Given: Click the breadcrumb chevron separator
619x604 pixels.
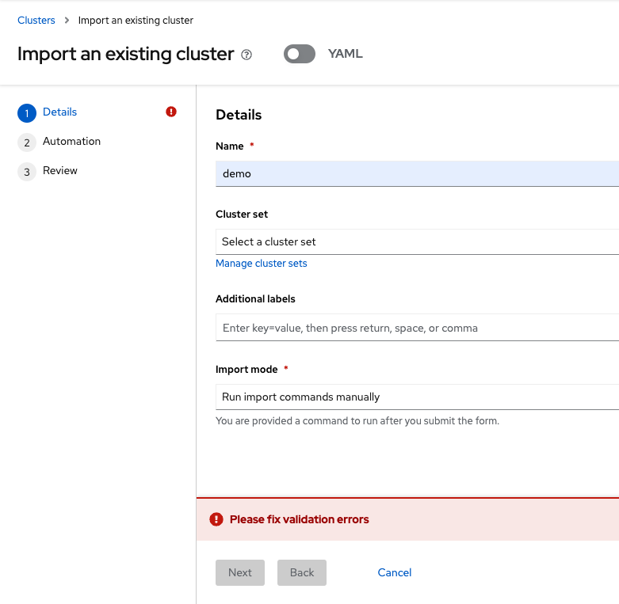Looking at the screenshot, I should [x=67, y=20].
